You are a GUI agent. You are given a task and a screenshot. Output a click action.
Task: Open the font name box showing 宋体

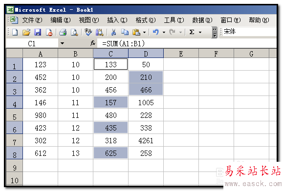click(x=250, y=32)
